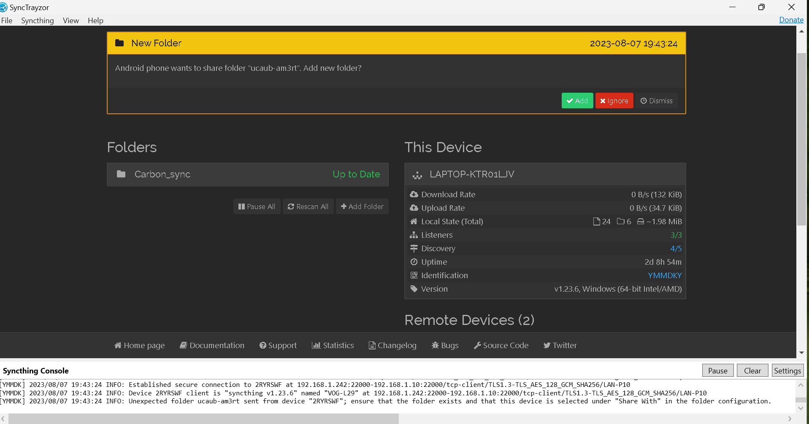Click the Uptime value 2d 8h 54m
The width and height of the screenshot is (809, 424).
(x=663, y=262)
